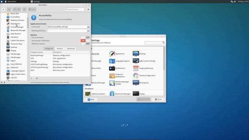Screen dimensions: 249x140
Task: Open Language Support in the Settings window
Action: tap(119, 61)
